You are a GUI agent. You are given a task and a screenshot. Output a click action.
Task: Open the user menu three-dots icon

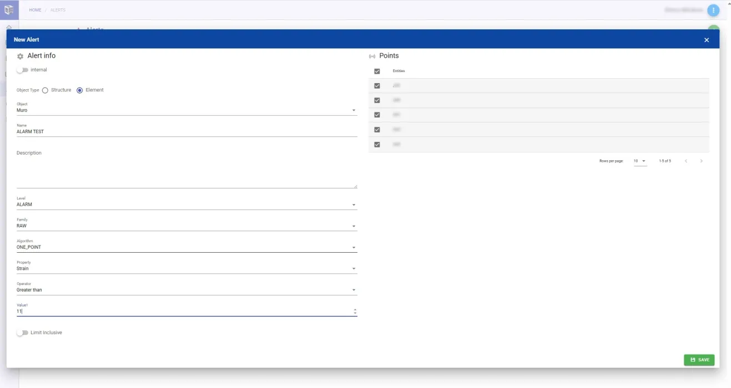point(713,10)
